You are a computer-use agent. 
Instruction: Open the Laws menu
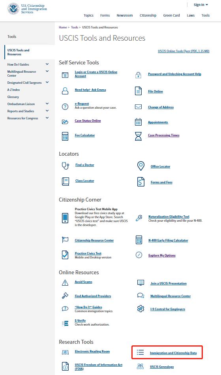(x=191, y=15)
